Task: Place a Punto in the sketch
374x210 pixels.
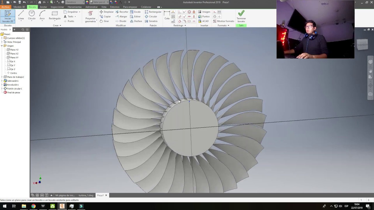Action: (69, 21)
